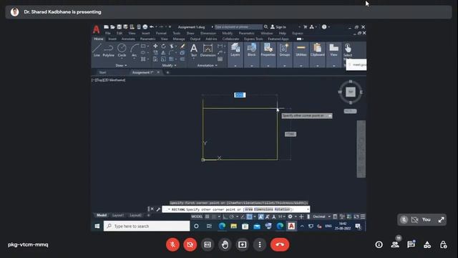Open the Format menu
This screenshot has width=458, height=258.
click(161, 34)
